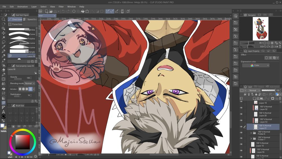
Task: Open the save options dropdown arrow in toolbar
Action: click(59, 11)
